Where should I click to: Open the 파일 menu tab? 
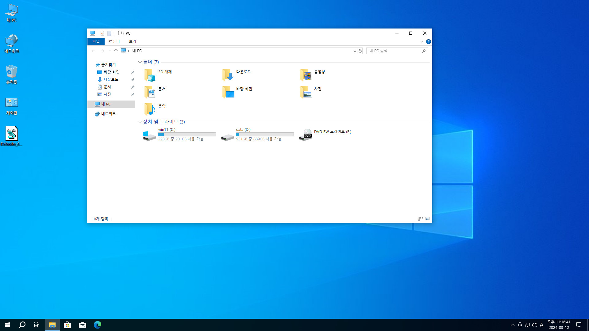click(x=96, y=41)
